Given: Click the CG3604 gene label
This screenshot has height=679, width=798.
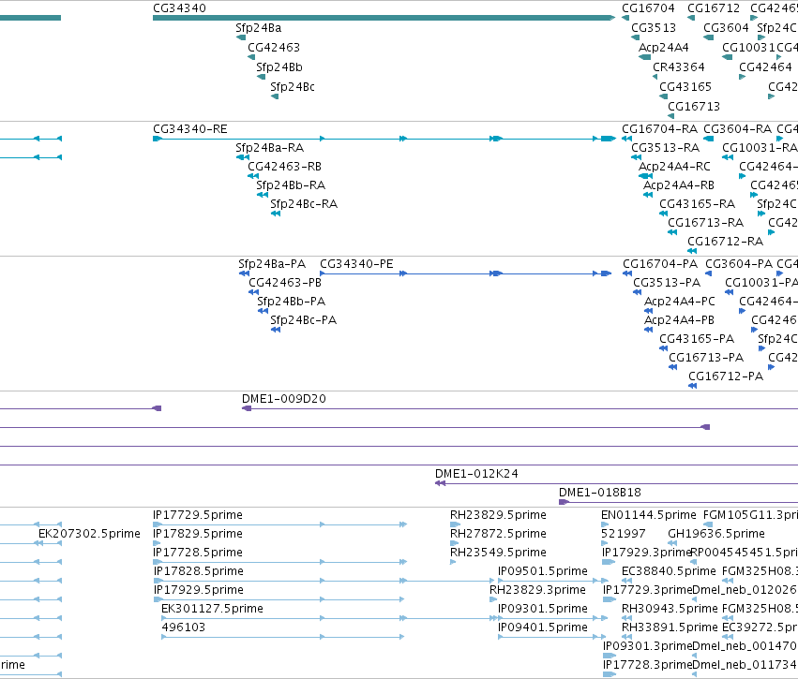Looking at the screenshot, I should (726, 28).
